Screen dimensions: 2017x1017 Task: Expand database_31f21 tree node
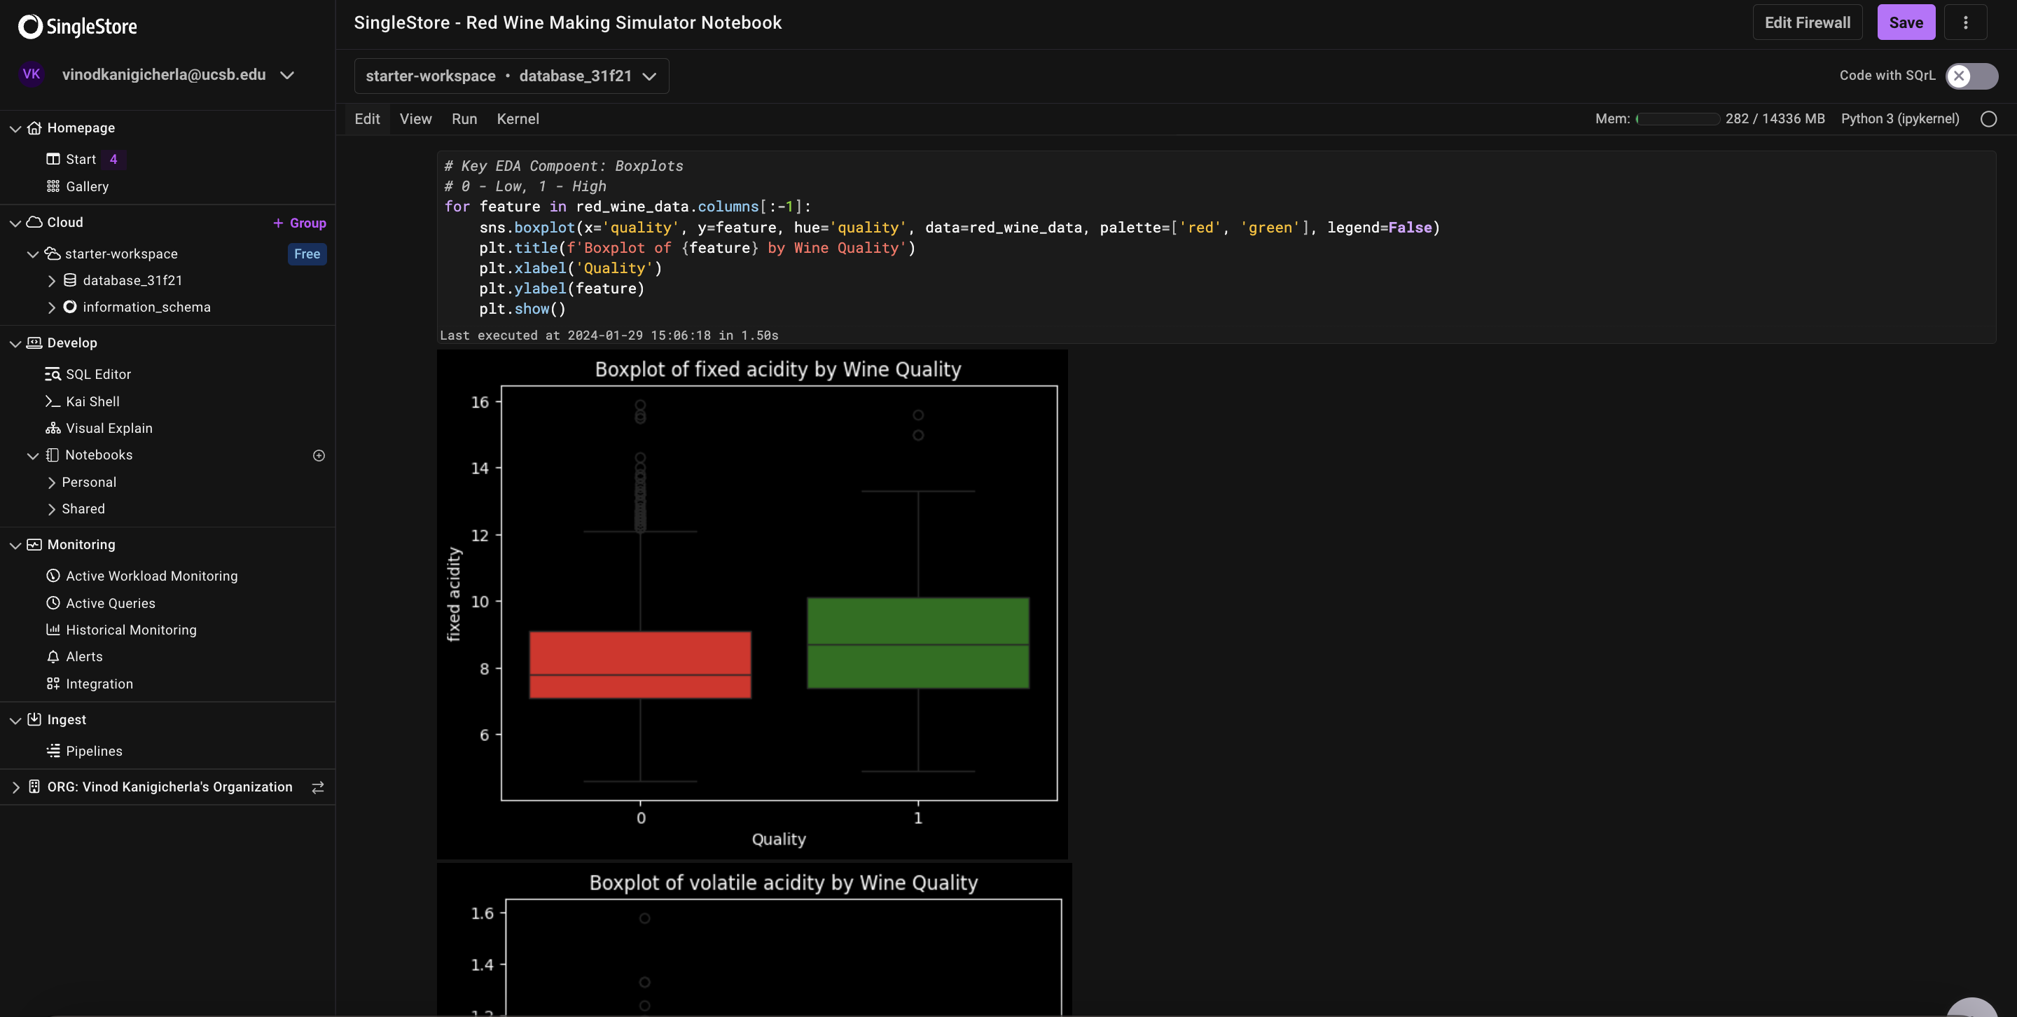[x=52, y=280]
